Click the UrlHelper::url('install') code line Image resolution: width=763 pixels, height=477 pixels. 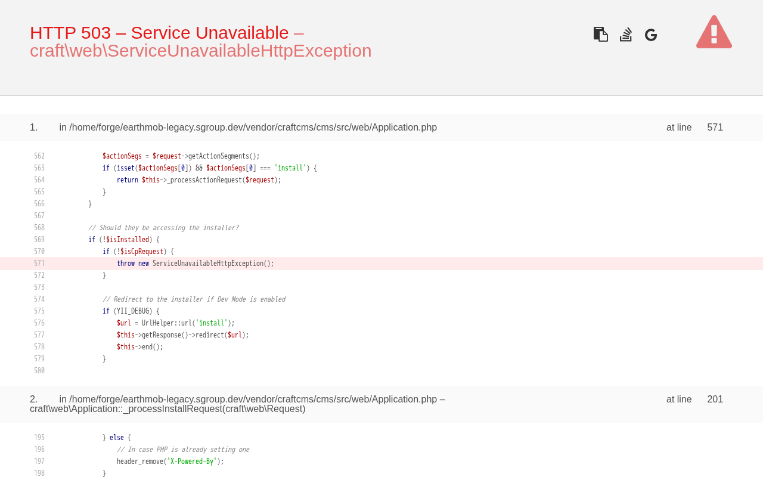point(175,323)
